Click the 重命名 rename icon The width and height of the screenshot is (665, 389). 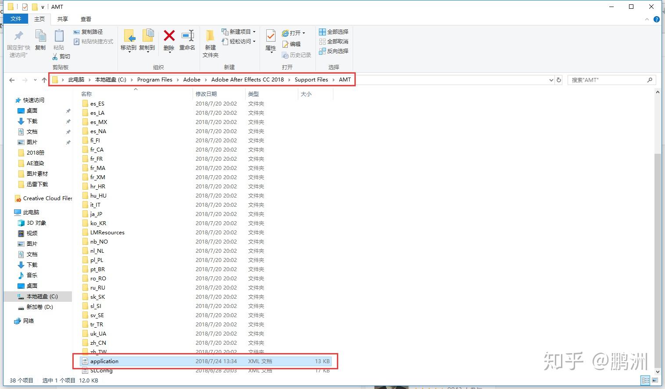[x=187, y=35]
